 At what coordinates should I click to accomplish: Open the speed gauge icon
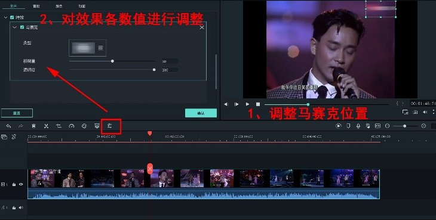[72, 126]
